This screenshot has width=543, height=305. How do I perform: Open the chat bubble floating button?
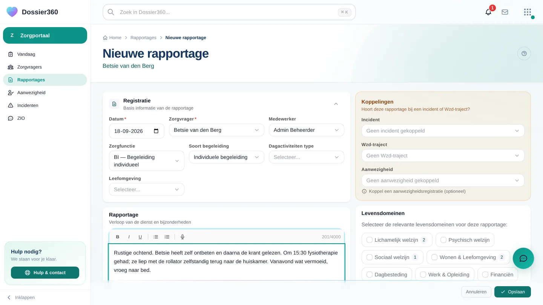point(523,258)
